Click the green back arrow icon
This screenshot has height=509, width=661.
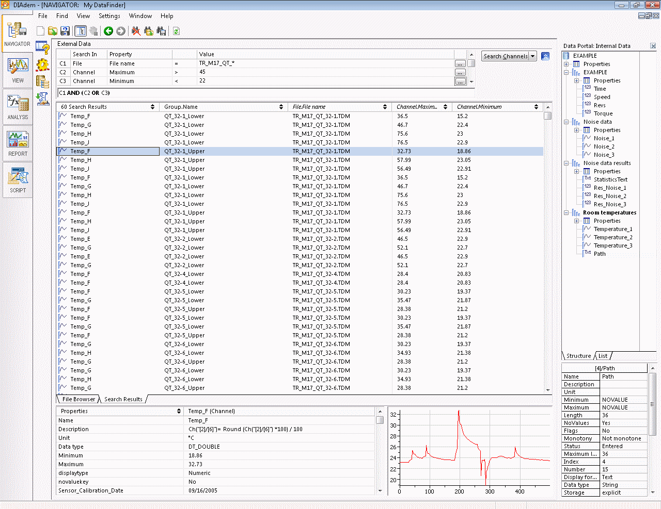point(108,31)
